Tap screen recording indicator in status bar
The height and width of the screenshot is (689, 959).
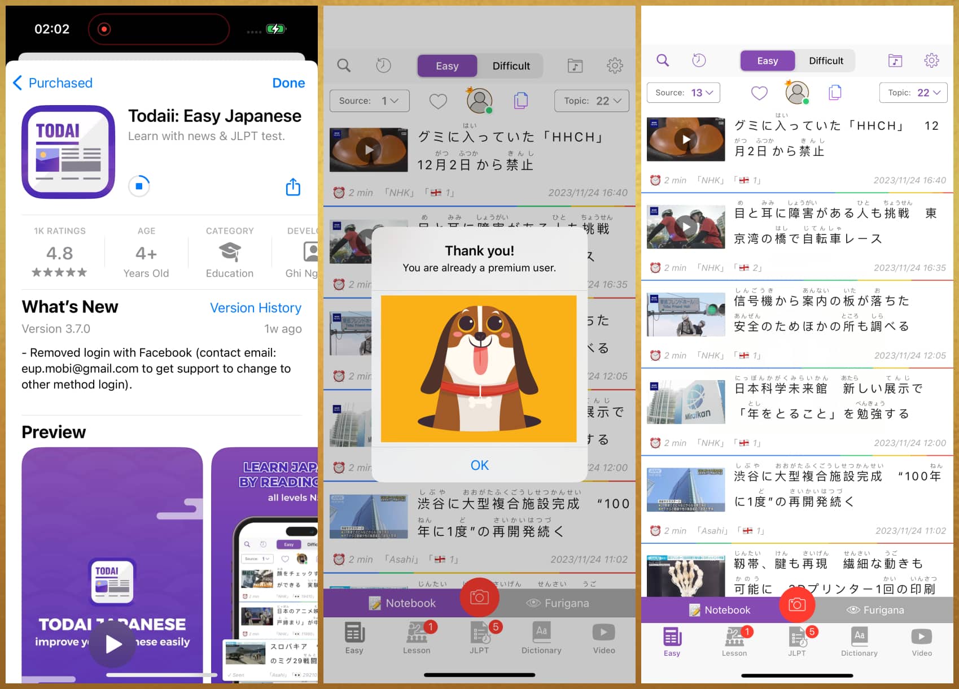[104, 29]
